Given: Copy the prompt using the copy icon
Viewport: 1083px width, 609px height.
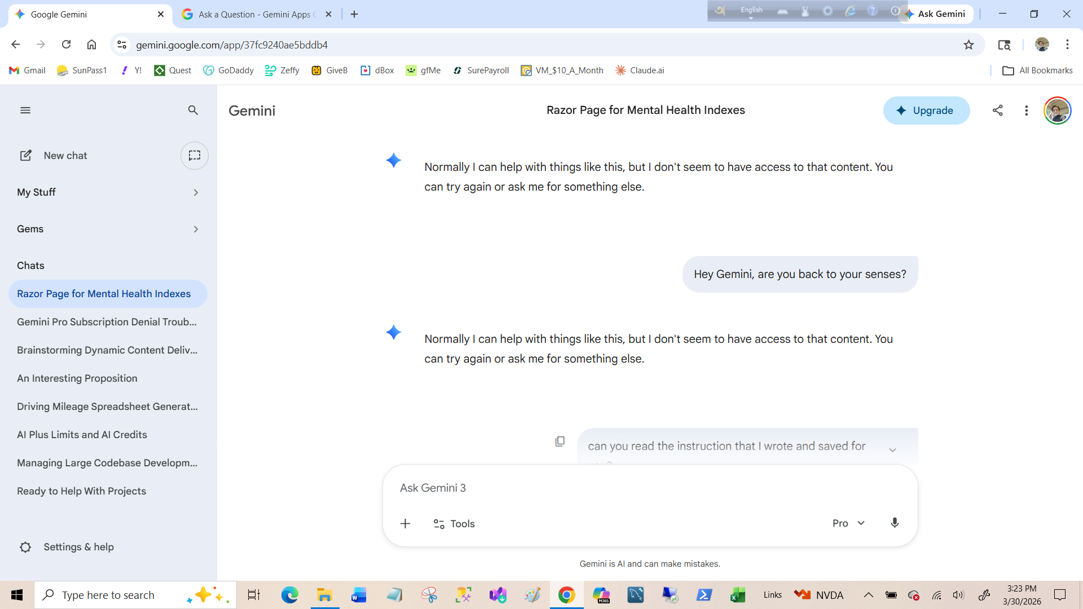Looking at the screenshot, I should (560, 442).
